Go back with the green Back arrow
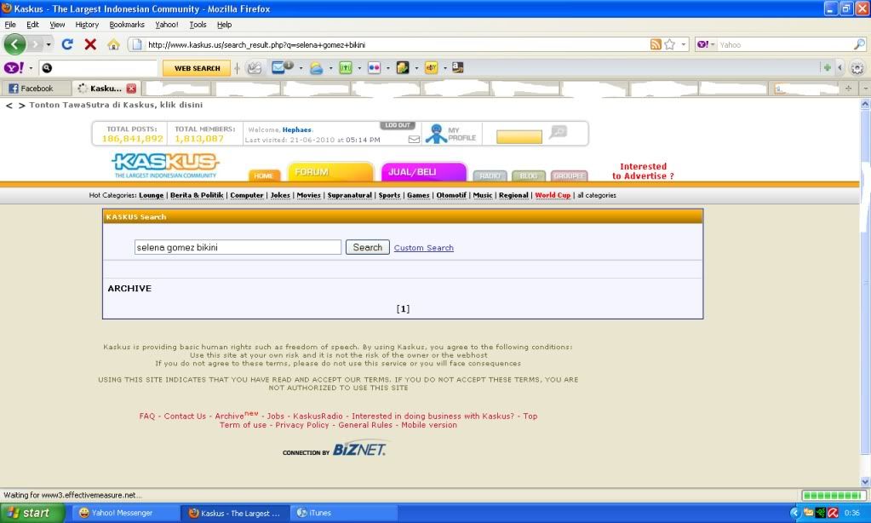Screen dimensions: 871x523 15,44
